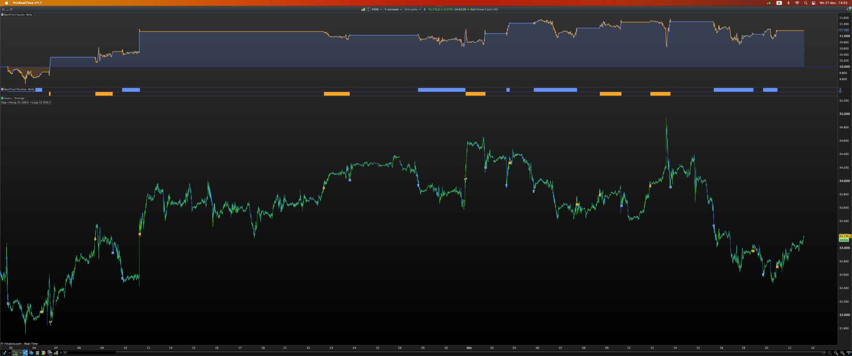Click the ProRealTime candlestick menu bar icon

tap(768, 3)
